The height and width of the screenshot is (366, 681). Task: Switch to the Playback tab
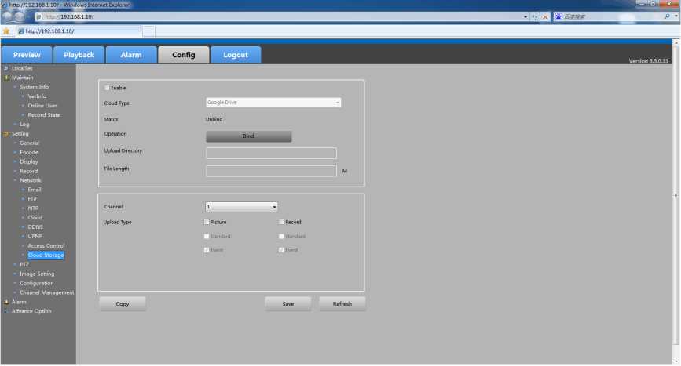[x=79, y=55]
